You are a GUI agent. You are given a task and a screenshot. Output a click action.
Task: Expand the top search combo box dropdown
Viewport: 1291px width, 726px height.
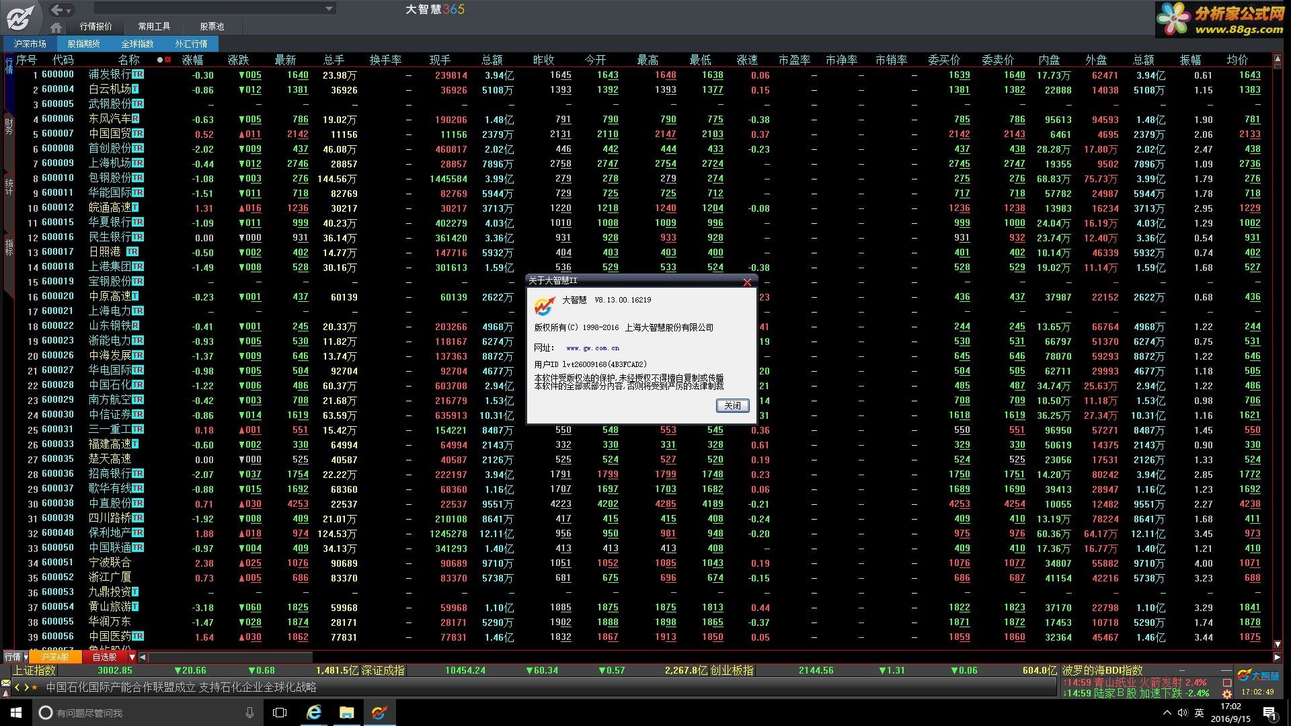[x=329, y=9]
